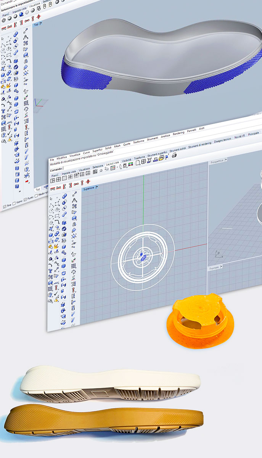Click the red arrow icon in upper window toolbar

(27, 181)
